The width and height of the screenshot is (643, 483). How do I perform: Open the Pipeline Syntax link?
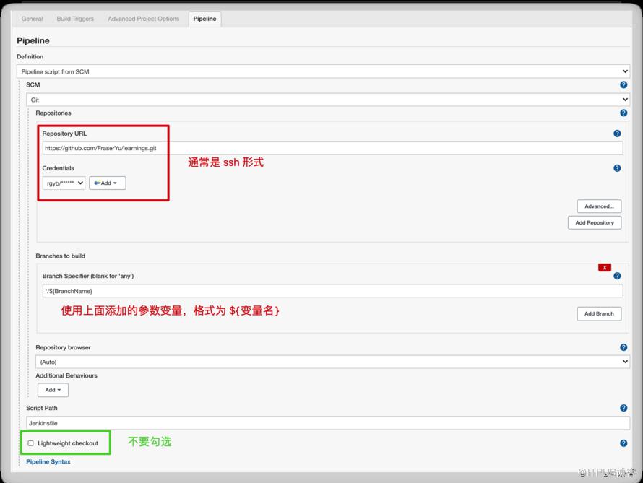coord(48,461)
